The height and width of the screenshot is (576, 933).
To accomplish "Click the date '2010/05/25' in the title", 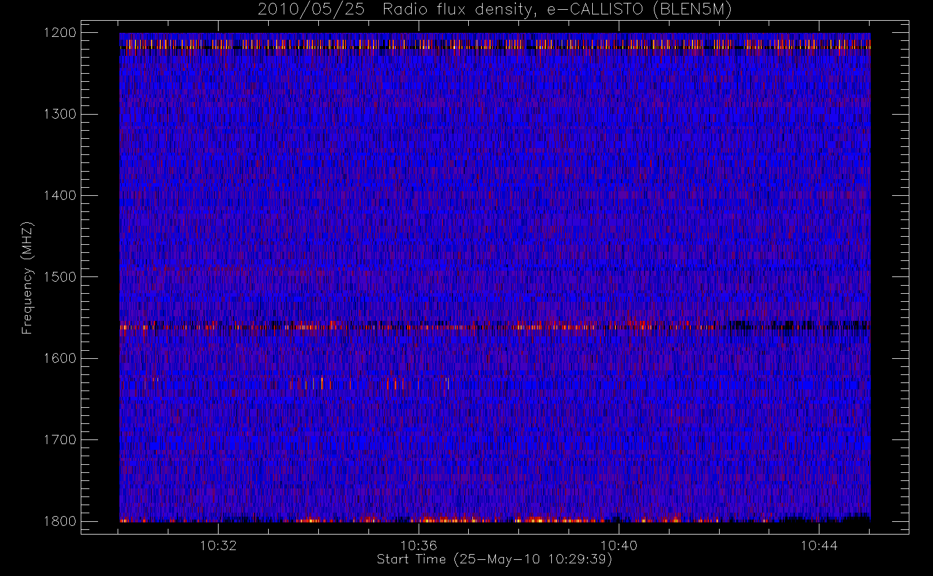I will pos(311,10).
